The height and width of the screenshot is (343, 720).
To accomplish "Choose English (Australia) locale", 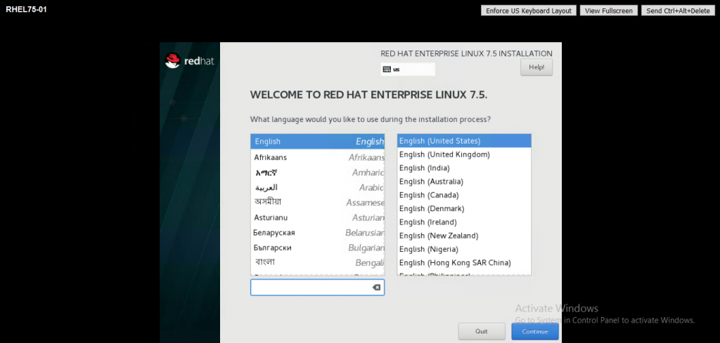I will click(x=464, y=182).
